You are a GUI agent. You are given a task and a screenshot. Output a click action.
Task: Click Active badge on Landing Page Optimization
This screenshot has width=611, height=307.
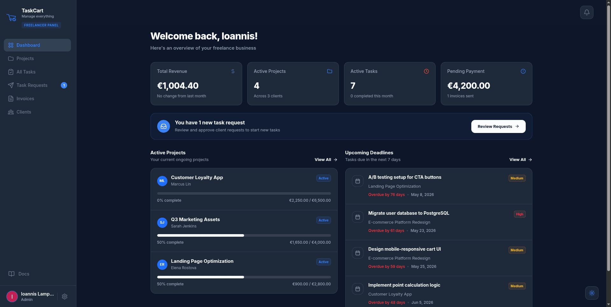pos(324,262)
